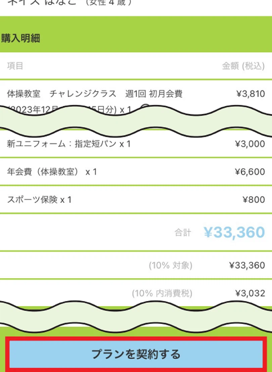Click the (10% 対象) label

click(x=171, y=265)
